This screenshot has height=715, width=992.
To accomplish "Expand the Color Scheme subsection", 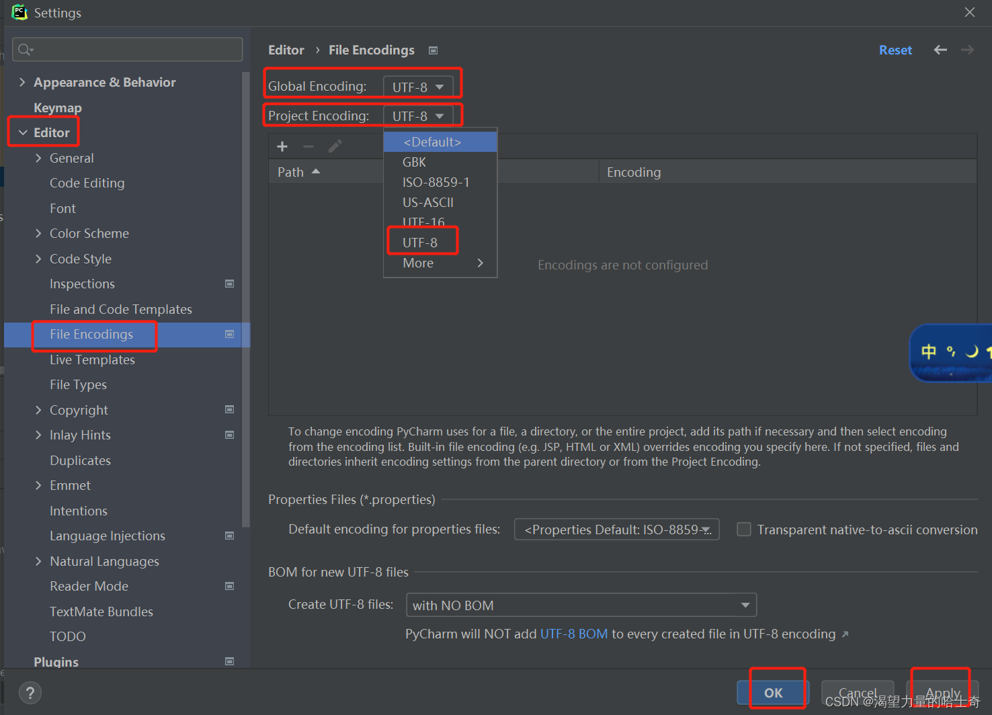I will [x=38, y=233].
